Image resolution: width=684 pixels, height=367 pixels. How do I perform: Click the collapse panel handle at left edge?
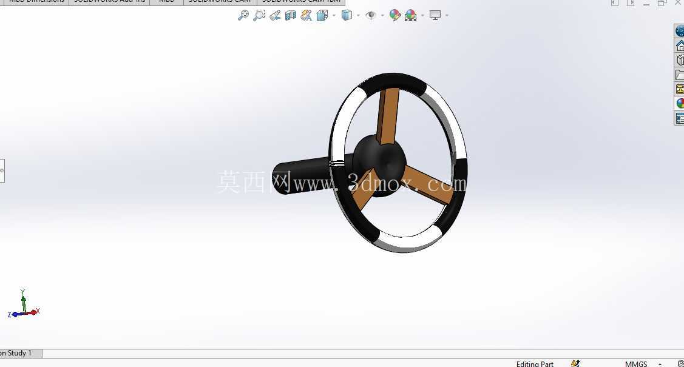(x=2, y=170)
